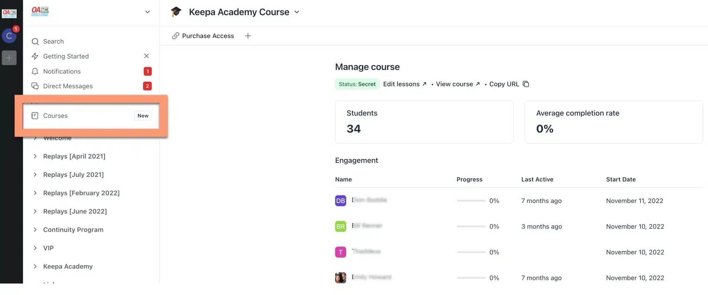Screen dimensions: 708x295
Task: Expand the Replays [April 2021] section
Action: (35, 156)
